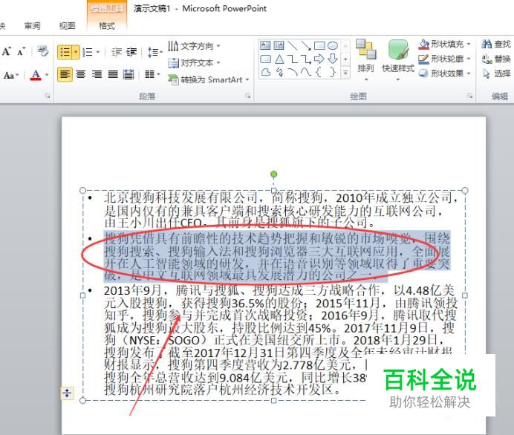Open 形状效果 shape effects menu

(444, 73)
